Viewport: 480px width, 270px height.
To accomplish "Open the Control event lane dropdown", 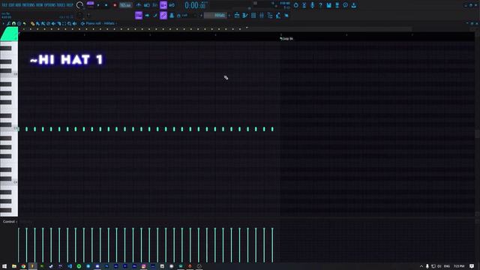I will [x=10, y=221].
